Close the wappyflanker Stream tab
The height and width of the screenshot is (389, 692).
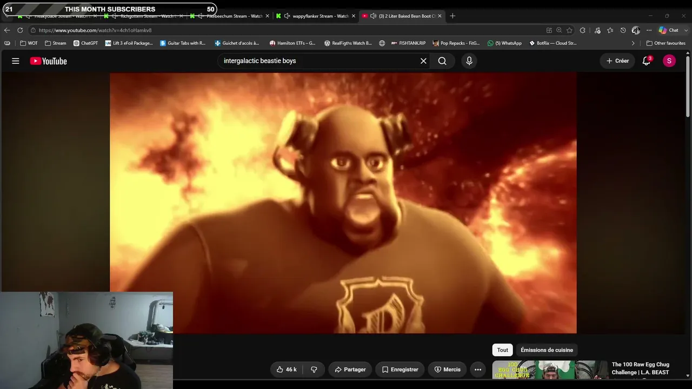pyautogui.click(x=354, y=16)
